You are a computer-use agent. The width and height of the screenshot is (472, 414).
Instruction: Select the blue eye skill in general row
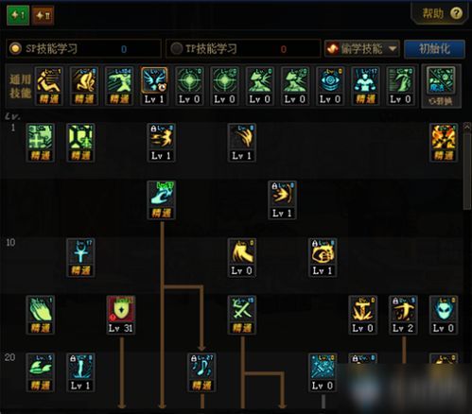tap(330, 86)
